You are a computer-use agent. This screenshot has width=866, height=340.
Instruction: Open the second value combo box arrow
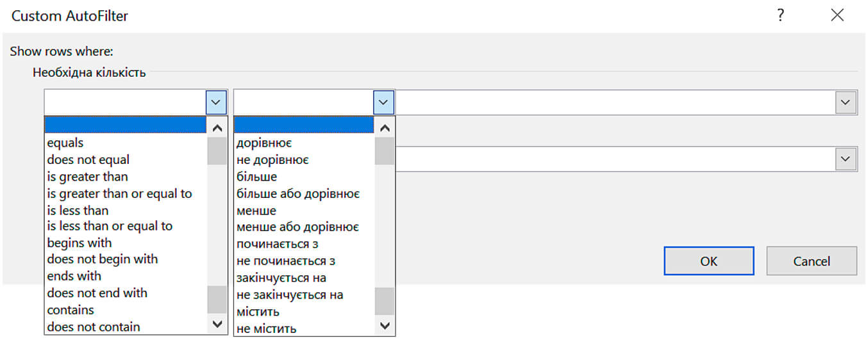[846, 159]
